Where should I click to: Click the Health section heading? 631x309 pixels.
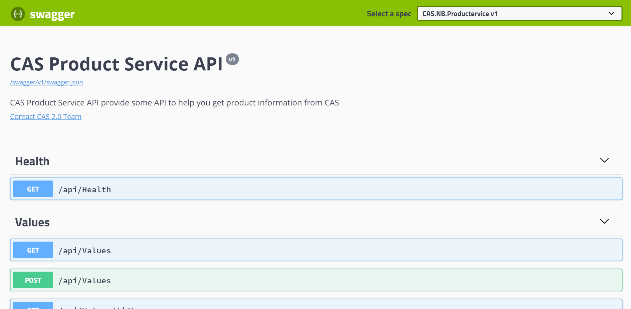[x=32, y=162]
